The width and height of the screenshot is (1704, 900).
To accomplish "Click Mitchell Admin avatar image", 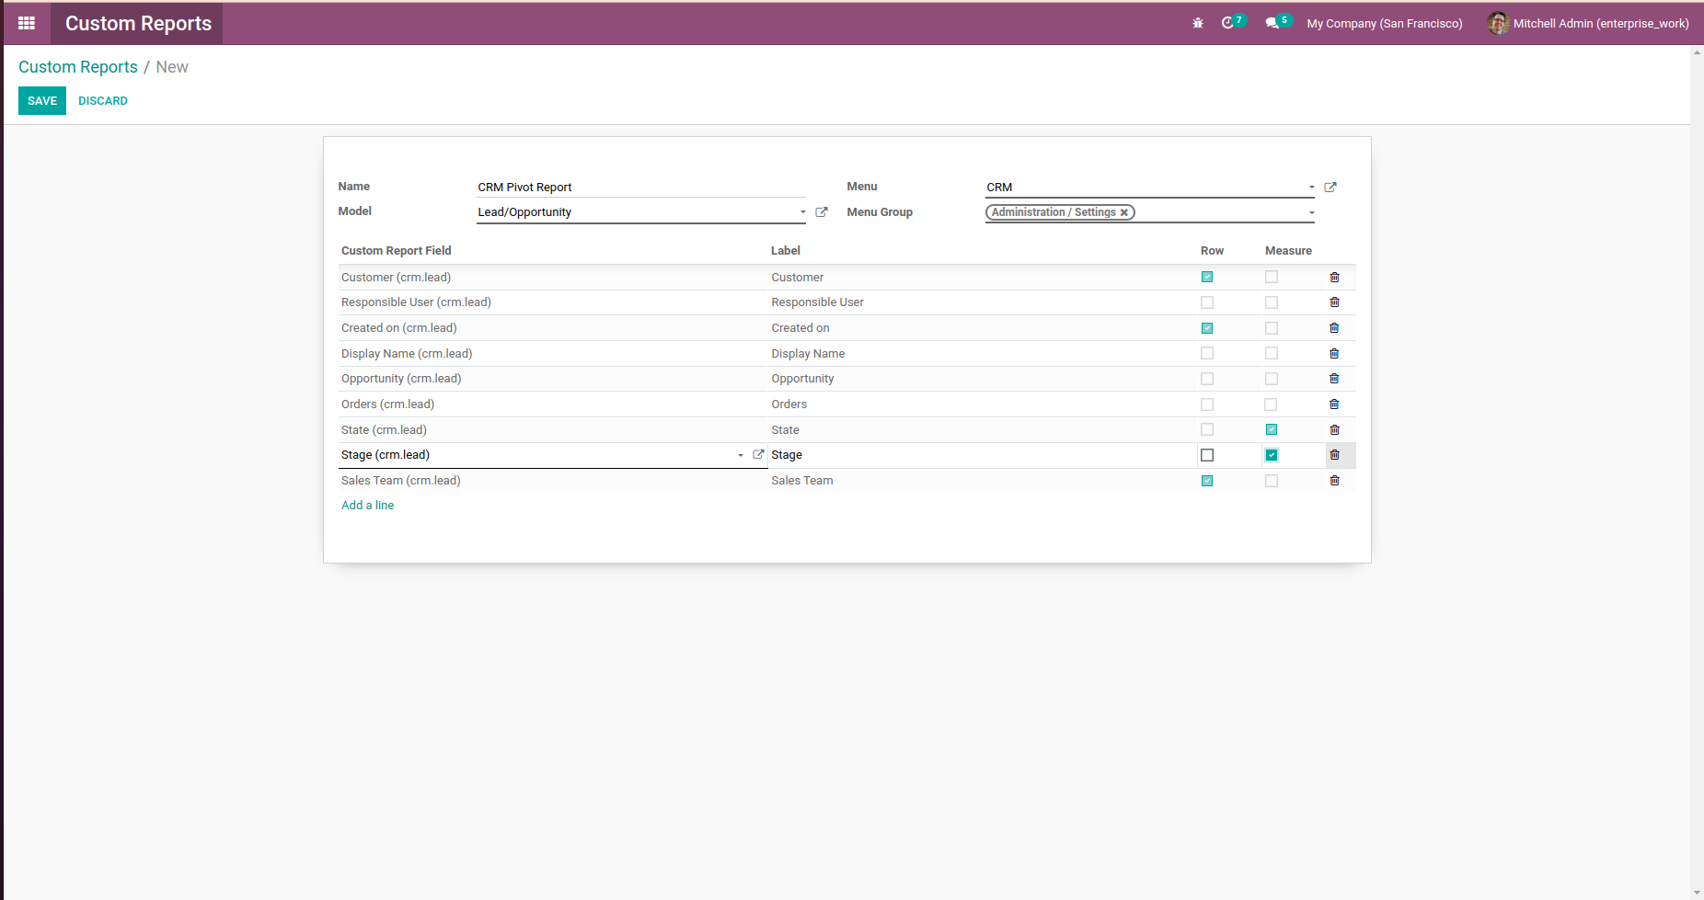I will click(1498, 23).
